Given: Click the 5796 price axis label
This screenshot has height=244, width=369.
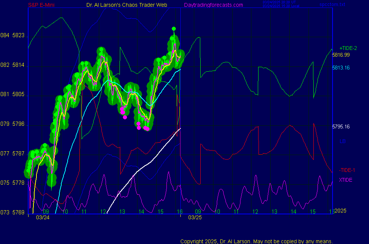Looking at the screenshot, I should 18,124.
